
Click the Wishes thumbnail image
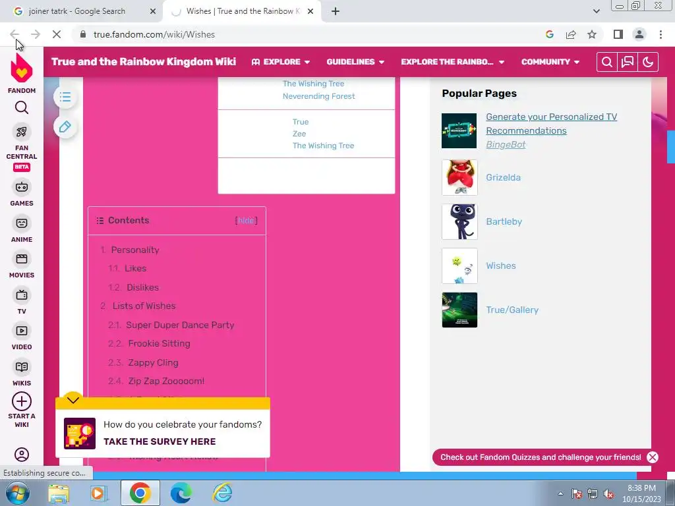pos(459,266)
